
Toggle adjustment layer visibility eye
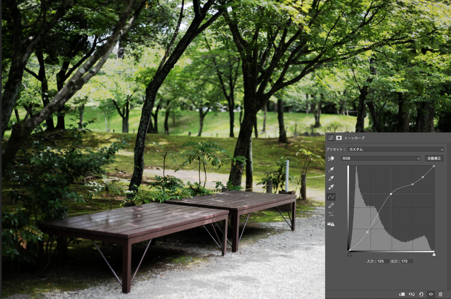tap(431, 294)
